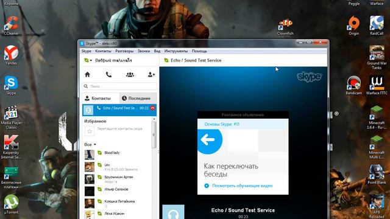The image size is (390, 219).
Task: Open the Minecraft 1.6.4 shortcut
Action: (x=377, y=117)
